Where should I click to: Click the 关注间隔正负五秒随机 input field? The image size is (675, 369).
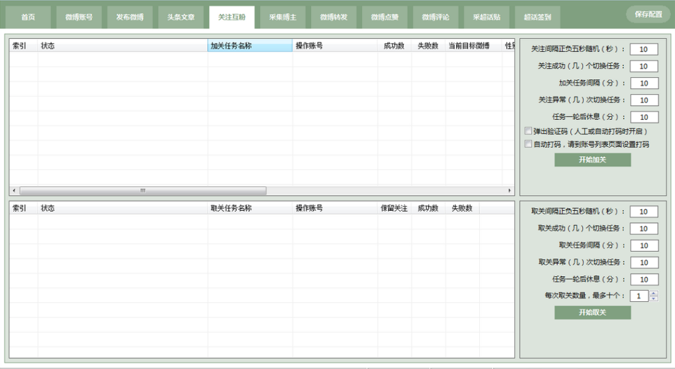click(x=643, y=49)
